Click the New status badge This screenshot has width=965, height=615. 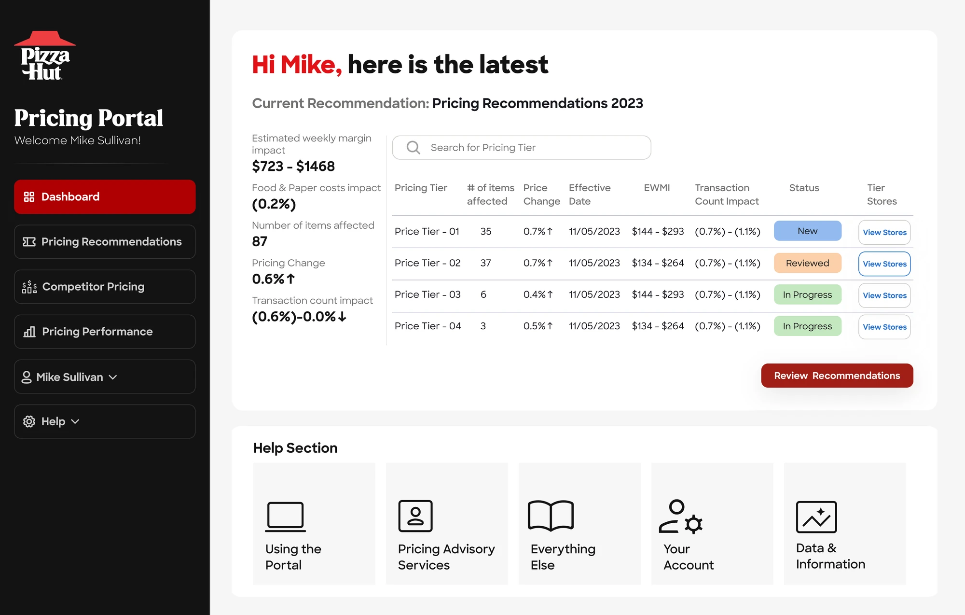coord(808,231)
